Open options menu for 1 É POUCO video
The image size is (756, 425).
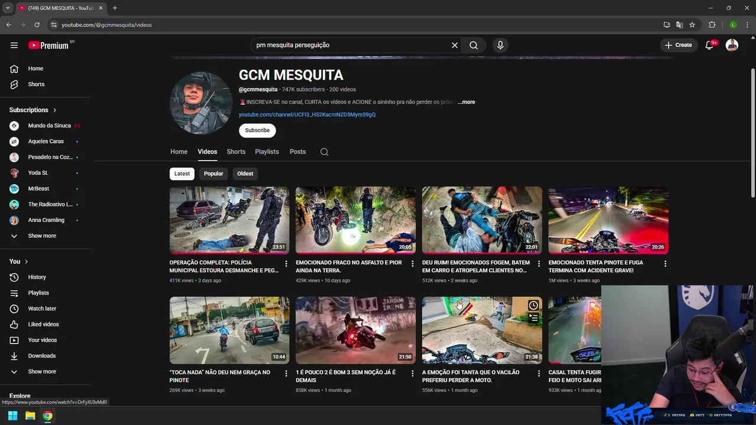point(413,374)
